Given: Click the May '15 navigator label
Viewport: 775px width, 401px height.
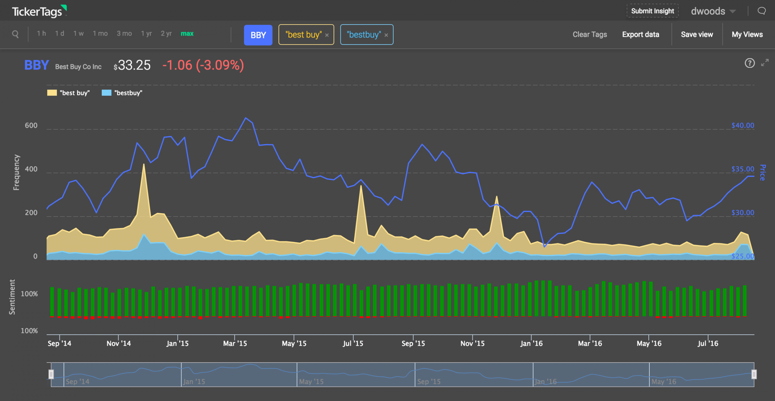Looking at the screenshot, I should [311, 382].
